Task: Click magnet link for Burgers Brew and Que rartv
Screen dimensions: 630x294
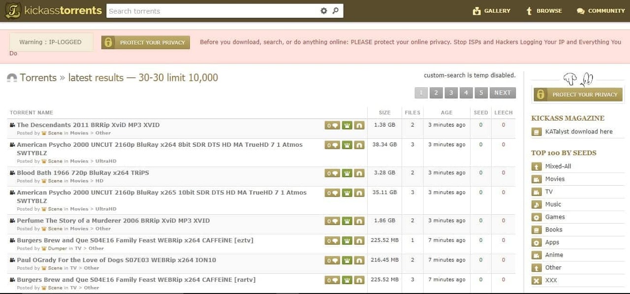Action: click(359, 280)
